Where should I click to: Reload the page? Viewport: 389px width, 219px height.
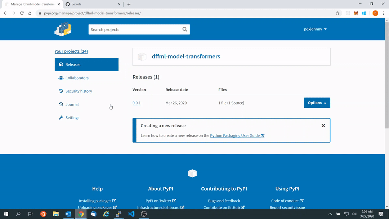point(22,13)
